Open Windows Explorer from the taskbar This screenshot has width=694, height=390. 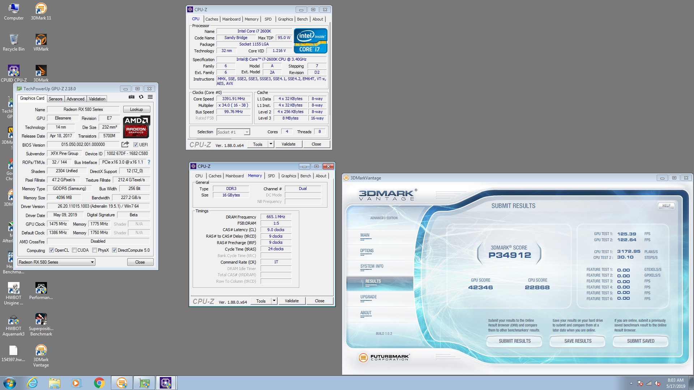(x=54, y=383)
